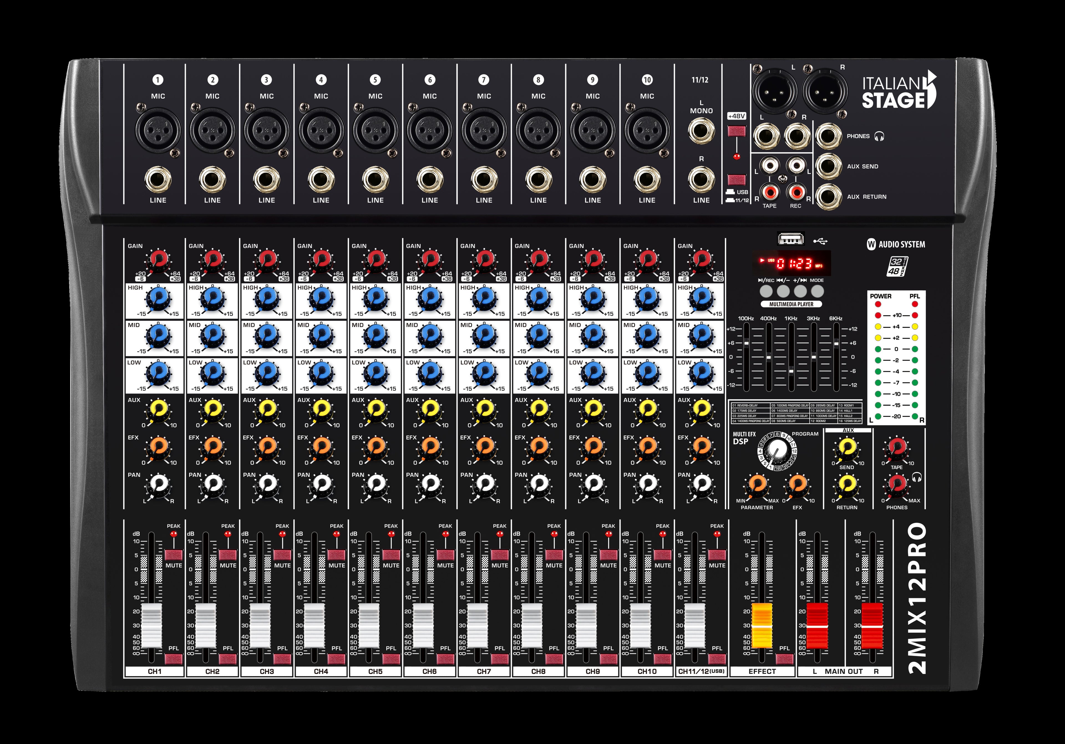The height and width of the screenshot is (744, 1065).
Task: Click the 100Hz graphic EQ slider
Action: click(746, 343)
